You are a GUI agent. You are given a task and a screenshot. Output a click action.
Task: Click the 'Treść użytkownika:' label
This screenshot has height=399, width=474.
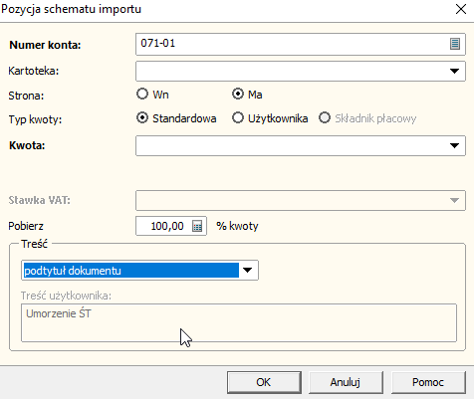point(66,296)
